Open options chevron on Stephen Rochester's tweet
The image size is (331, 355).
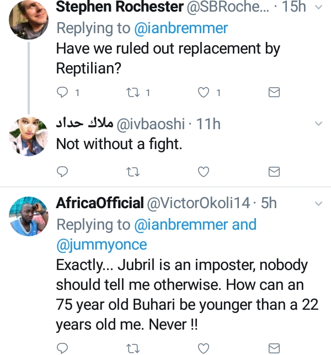(318, 8)
